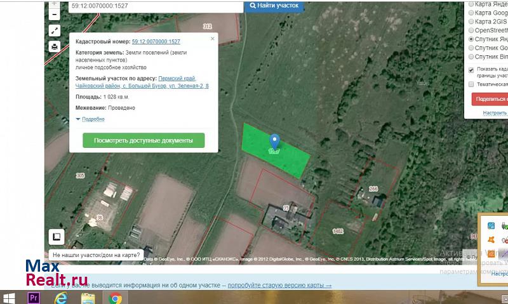Screen dimensions: 508x304
Task: Toggle fullscreen map view
Action: pos(54,30)
